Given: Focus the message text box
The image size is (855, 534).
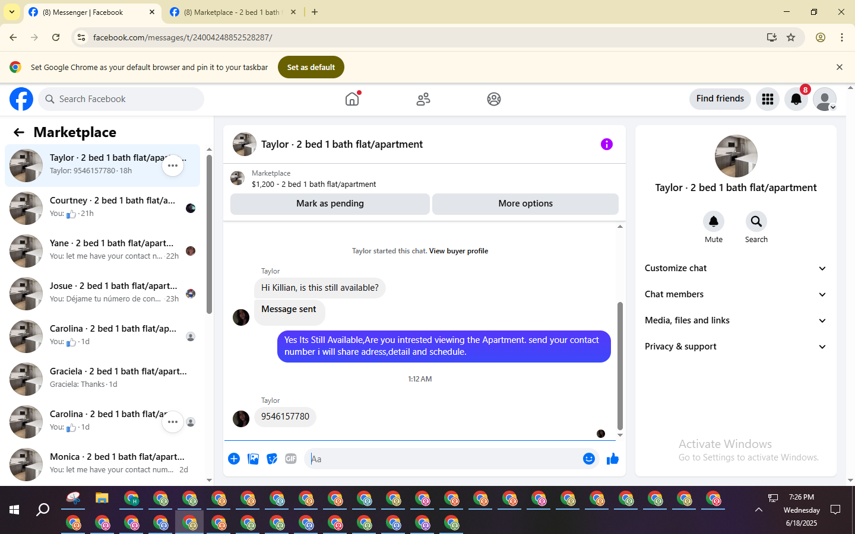Looking at the screenshot, I should pyautogui.click(x=443, y=459).
